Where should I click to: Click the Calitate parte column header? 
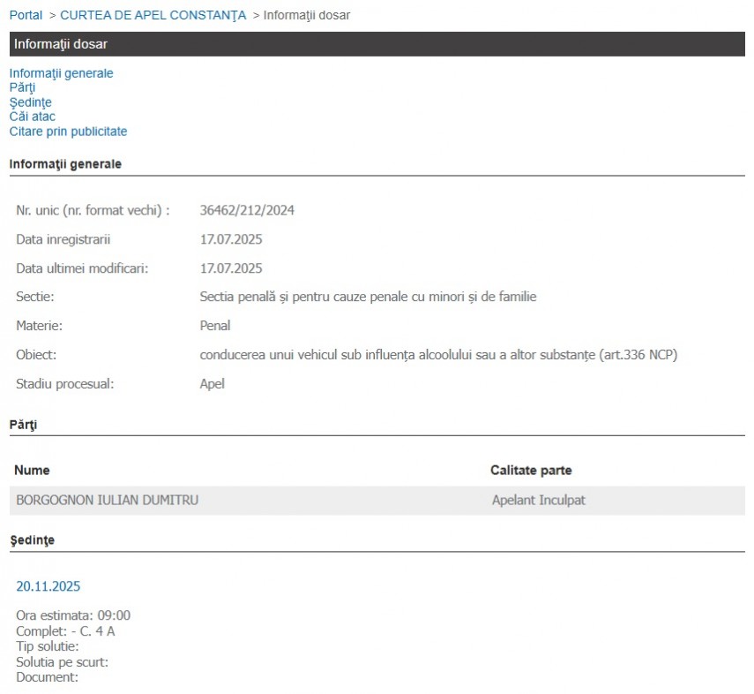531,471
